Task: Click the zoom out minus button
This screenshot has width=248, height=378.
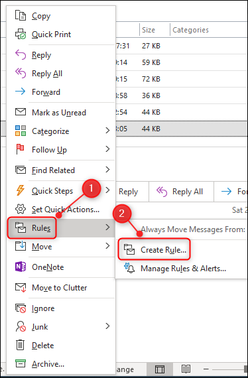Action: pos(206,369)
